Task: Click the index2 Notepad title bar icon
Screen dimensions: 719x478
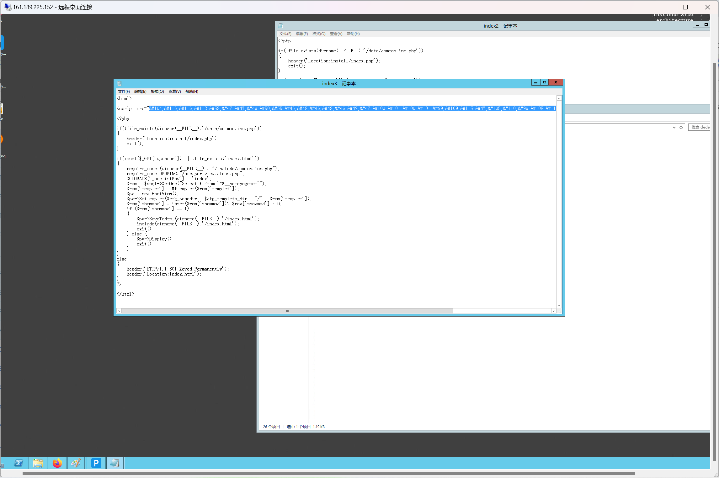Action: pos(281,26)
